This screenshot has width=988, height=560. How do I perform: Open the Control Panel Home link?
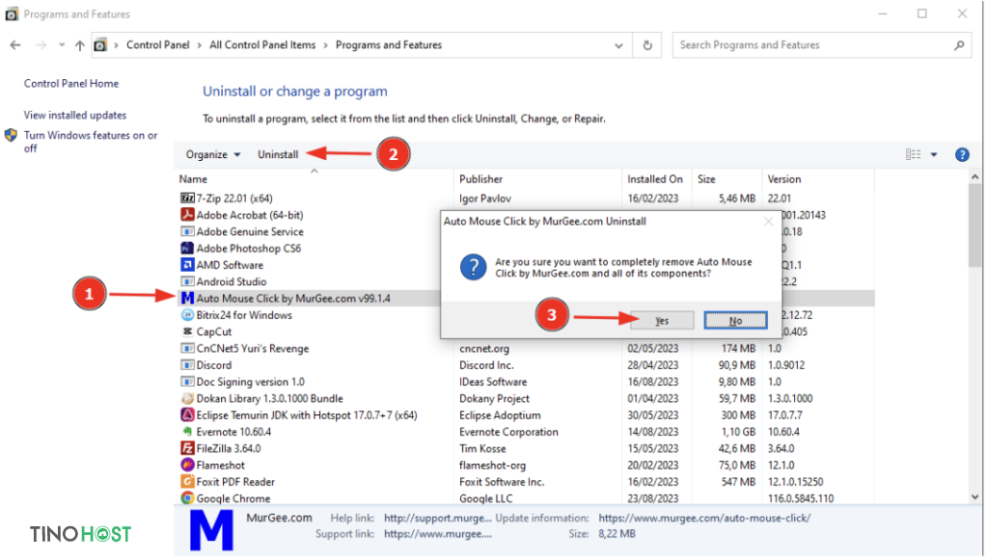71,84
